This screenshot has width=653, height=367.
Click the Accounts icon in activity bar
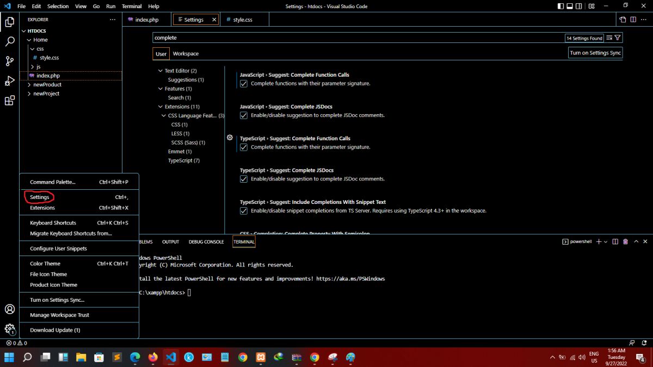(9, 309)
